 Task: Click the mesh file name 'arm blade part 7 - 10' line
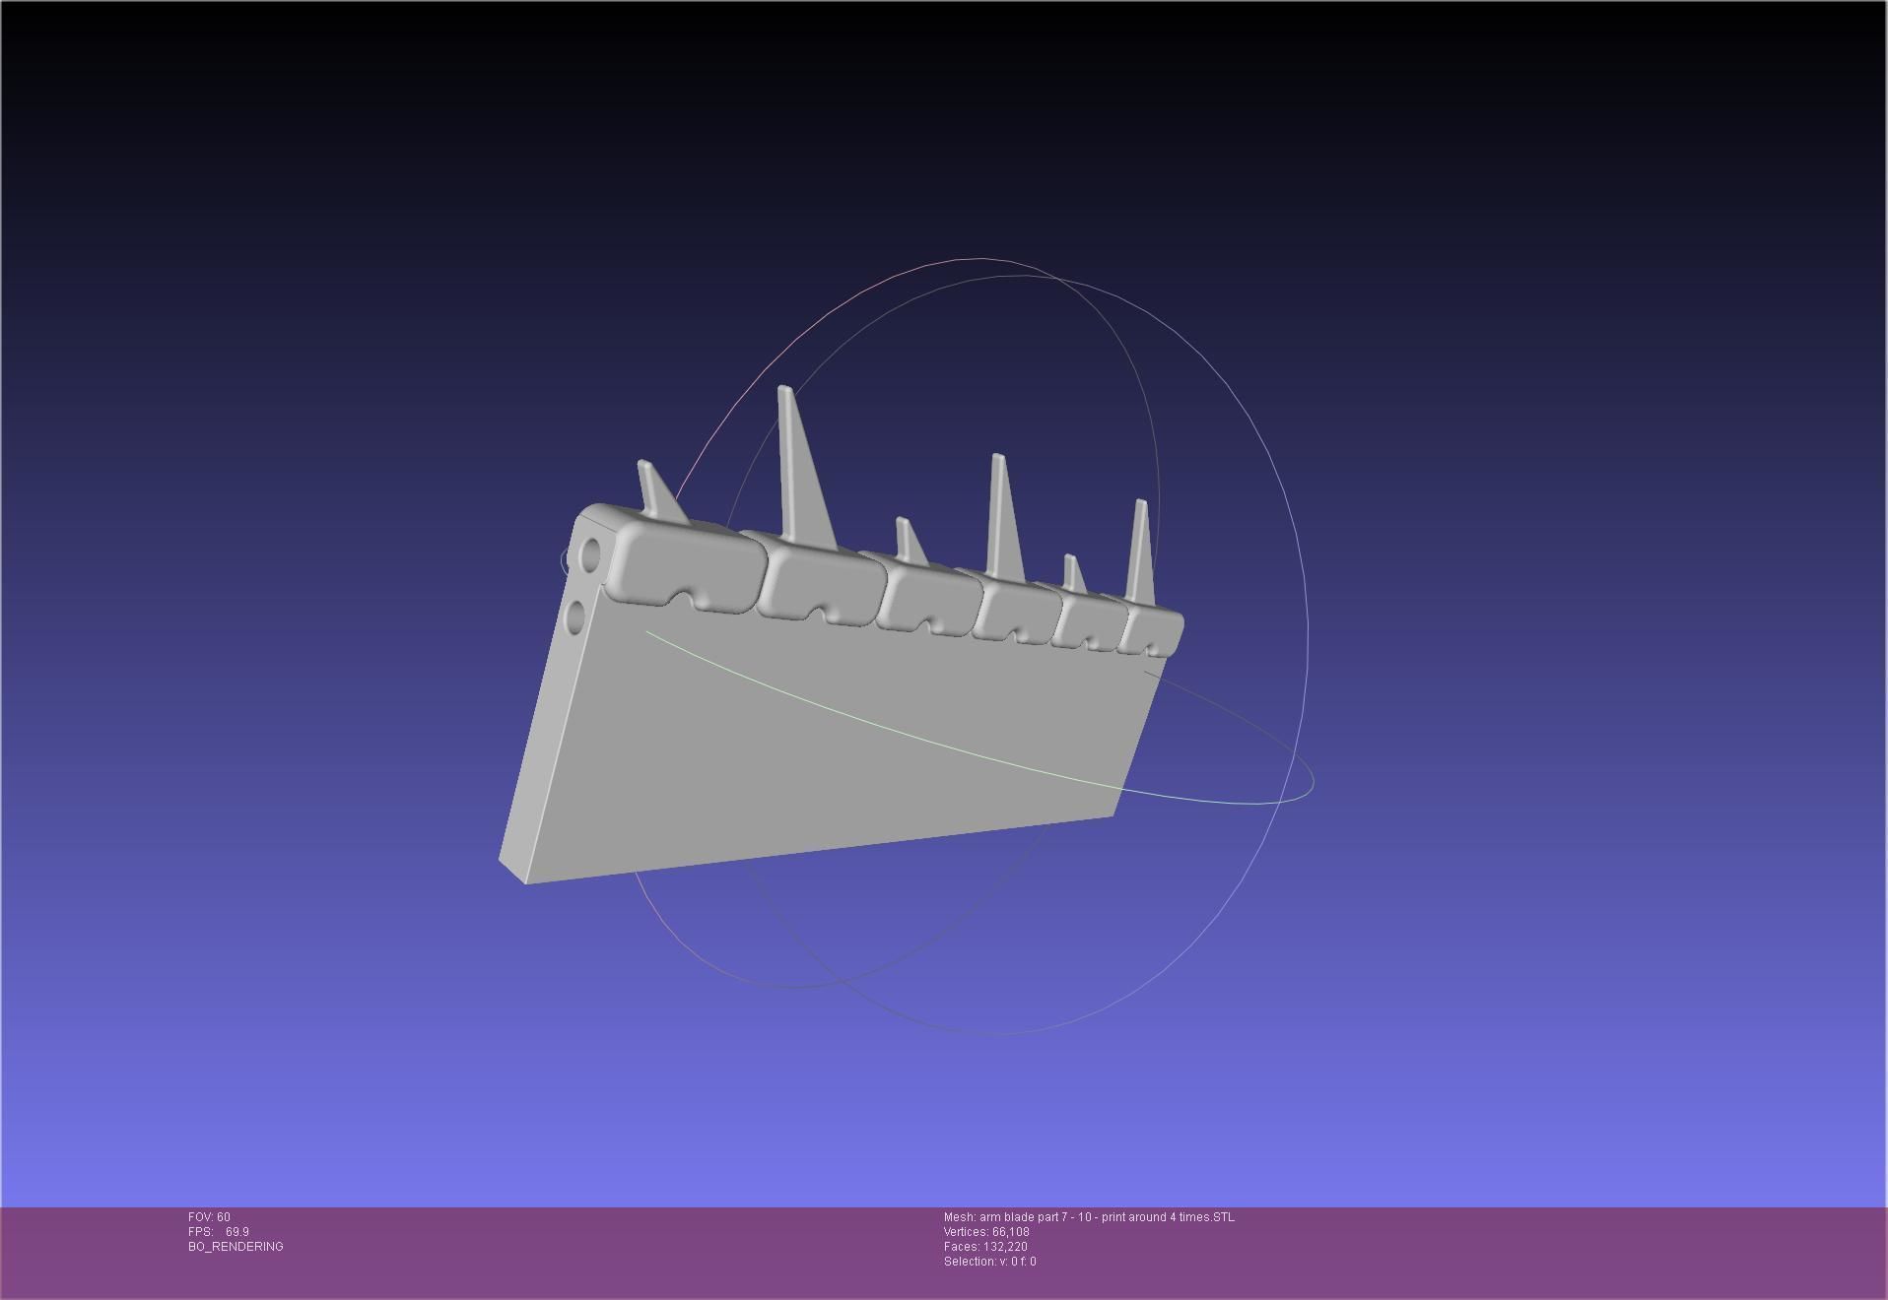tap(1089, 1217)
